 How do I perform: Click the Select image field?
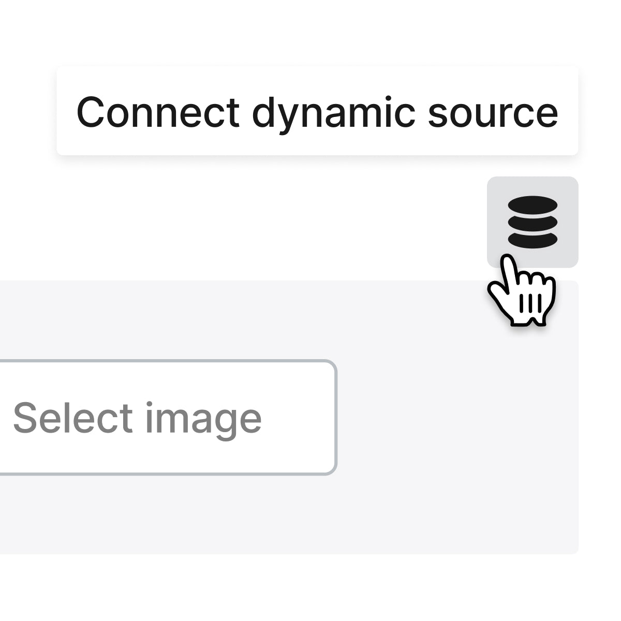click(166, 418)
